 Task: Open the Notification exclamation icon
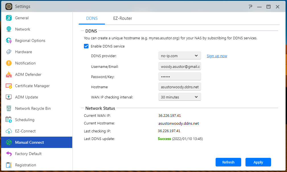9,63
